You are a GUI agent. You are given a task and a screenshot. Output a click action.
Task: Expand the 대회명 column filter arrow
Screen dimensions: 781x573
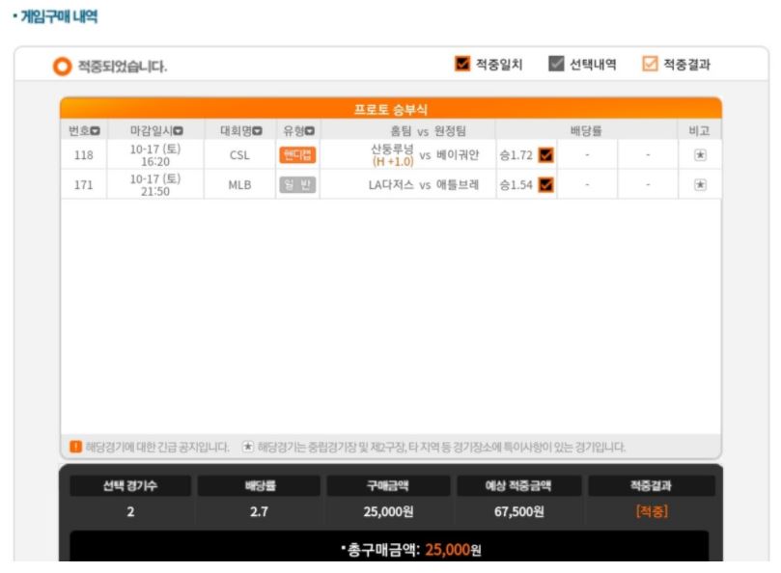257,131
